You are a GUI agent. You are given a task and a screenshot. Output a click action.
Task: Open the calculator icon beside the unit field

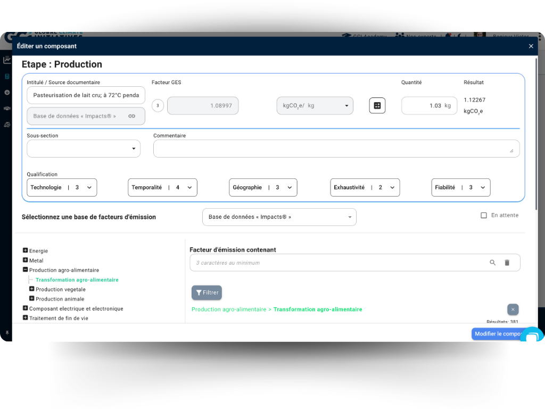point(377,105)
